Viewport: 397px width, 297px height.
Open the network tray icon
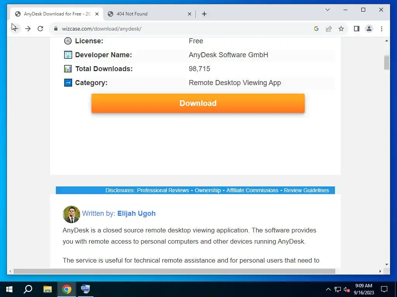(338, 289)
